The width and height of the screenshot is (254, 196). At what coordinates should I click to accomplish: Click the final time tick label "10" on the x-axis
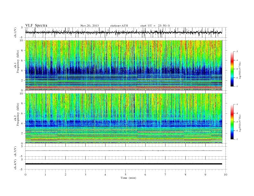click(225, 175)
